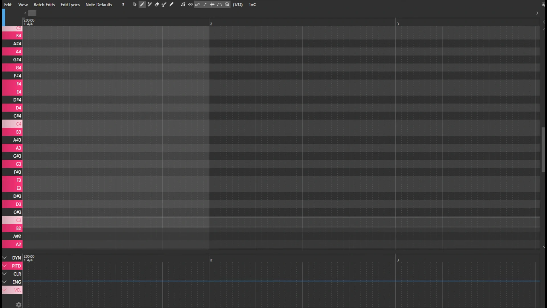Open the Note Defaults menu

[99, 5]
